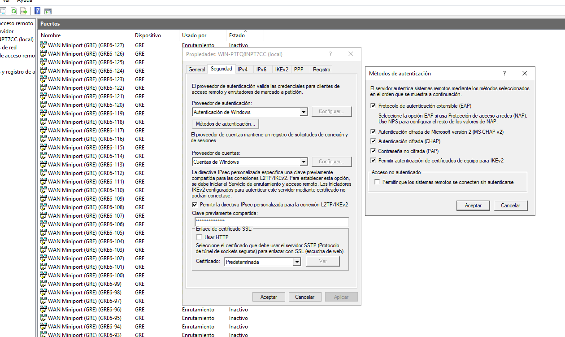Switch to the PPP tab

299,70
